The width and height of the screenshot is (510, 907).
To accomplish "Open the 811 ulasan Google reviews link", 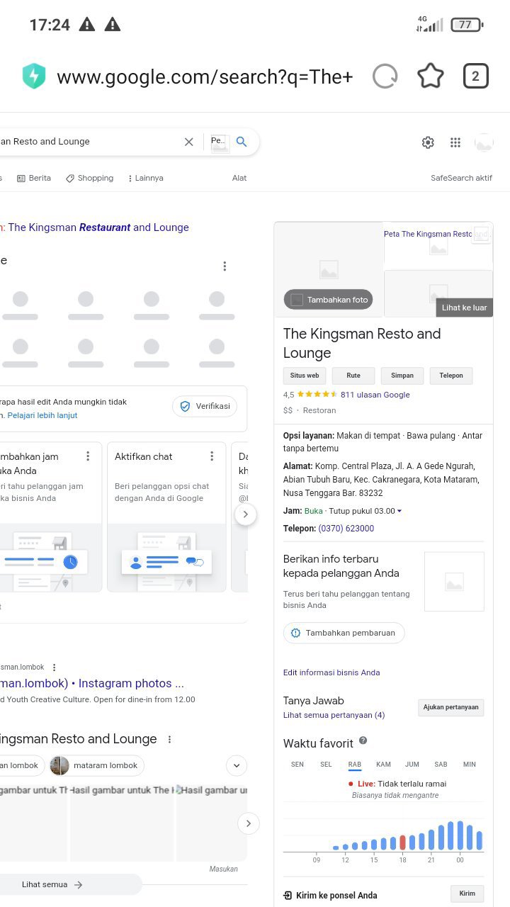I will click(375, 395).
